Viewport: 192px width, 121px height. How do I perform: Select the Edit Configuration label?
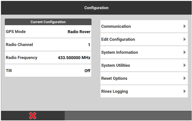coord(118,39)
